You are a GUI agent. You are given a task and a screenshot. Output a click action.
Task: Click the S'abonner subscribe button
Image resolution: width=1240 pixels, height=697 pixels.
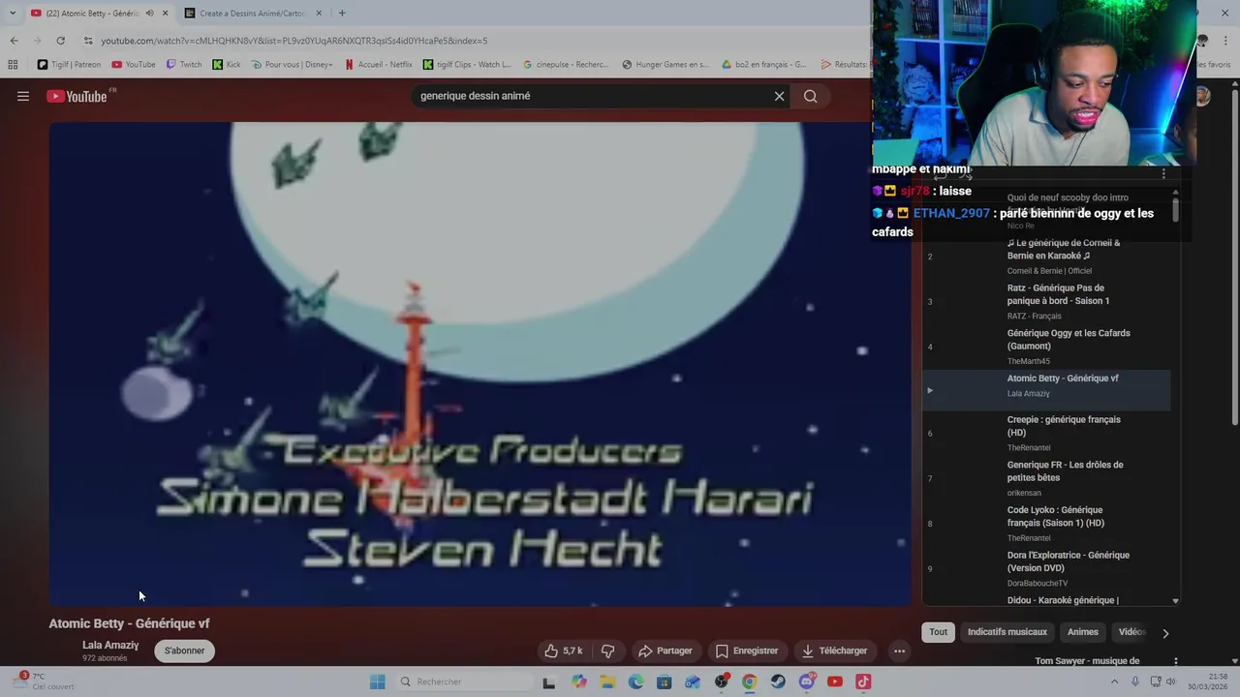[184, 651]
